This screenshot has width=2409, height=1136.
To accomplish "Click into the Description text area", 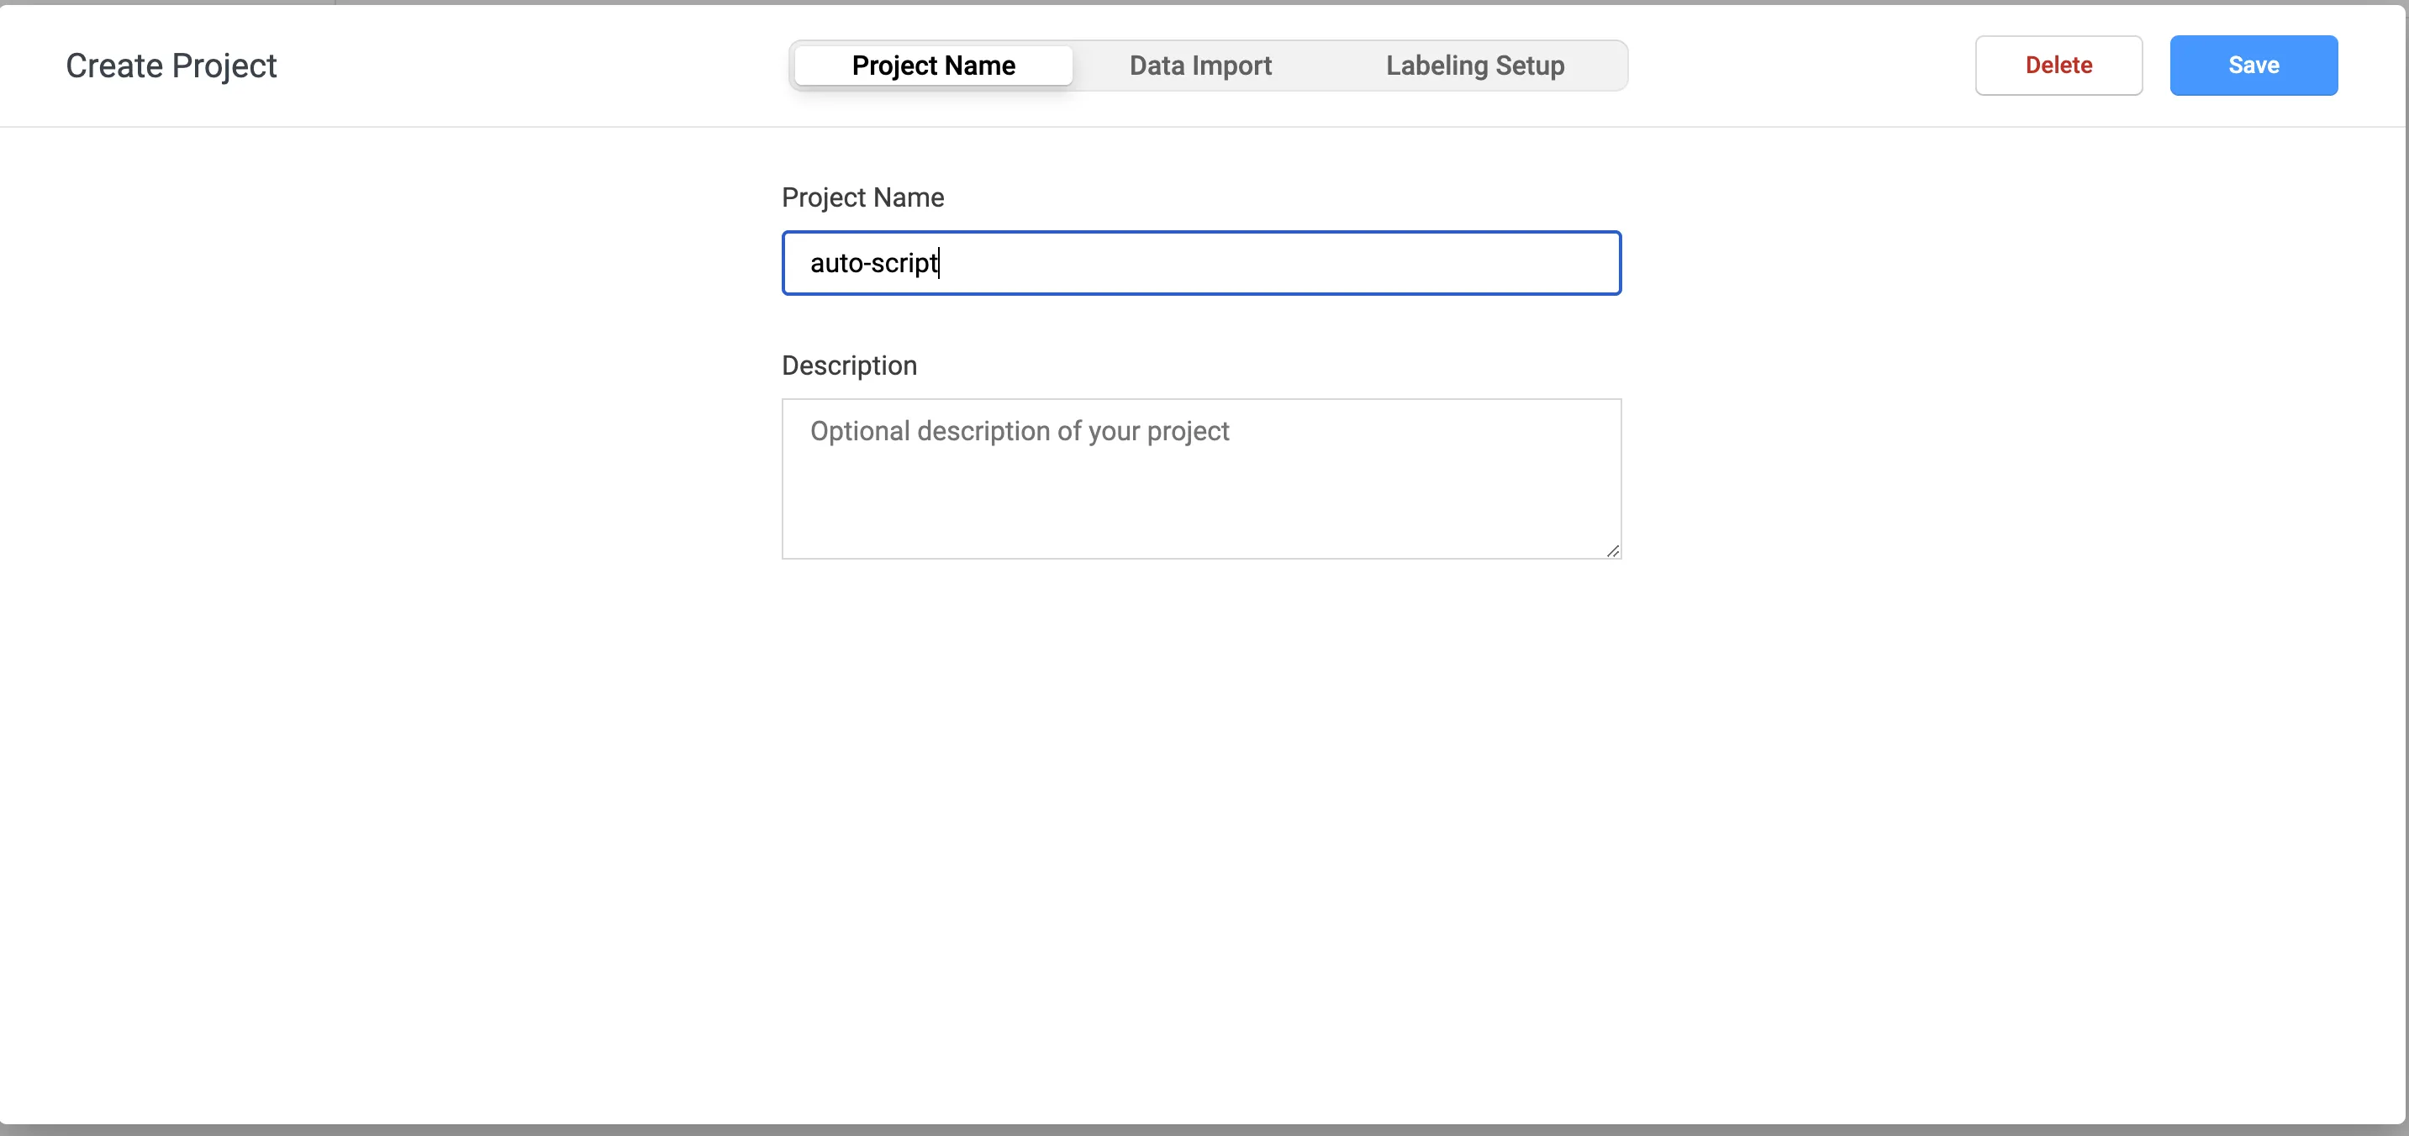I will [1201, 479].
